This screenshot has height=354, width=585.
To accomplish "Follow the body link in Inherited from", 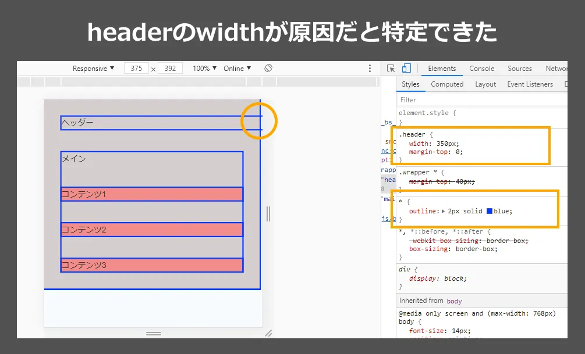I will pyautogui.click(x=454, y=301).
